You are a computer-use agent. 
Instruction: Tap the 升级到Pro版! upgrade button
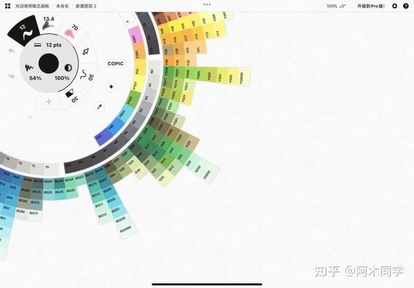(x=371, y=6)
